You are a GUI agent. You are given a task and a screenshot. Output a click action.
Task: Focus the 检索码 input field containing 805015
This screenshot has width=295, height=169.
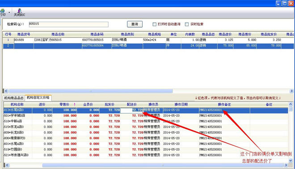[x=68, y=24]
